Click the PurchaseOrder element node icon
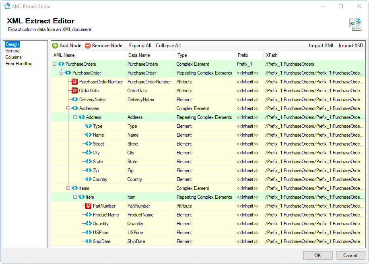This screenshot has height=264, width=369. click(68, 73)
